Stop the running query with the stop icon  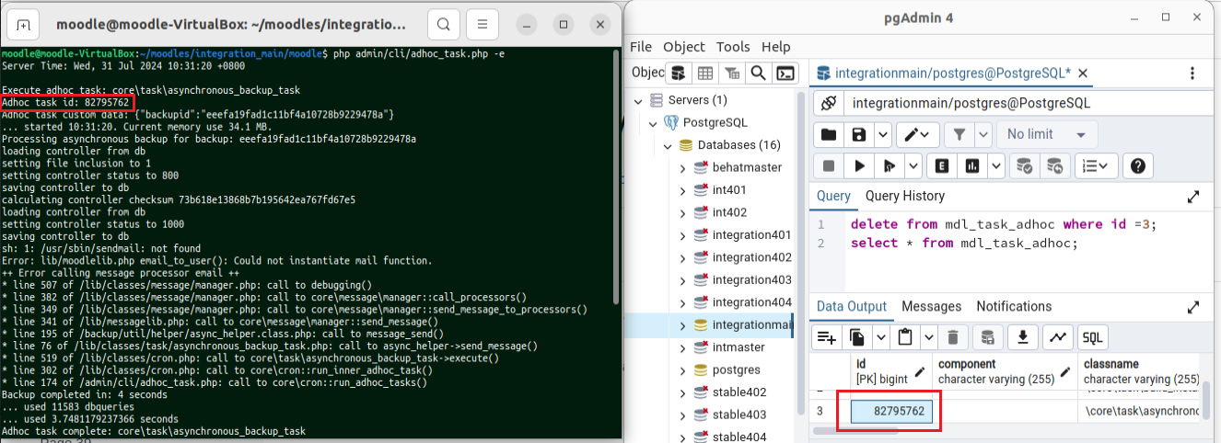click(x=829, y=166)
